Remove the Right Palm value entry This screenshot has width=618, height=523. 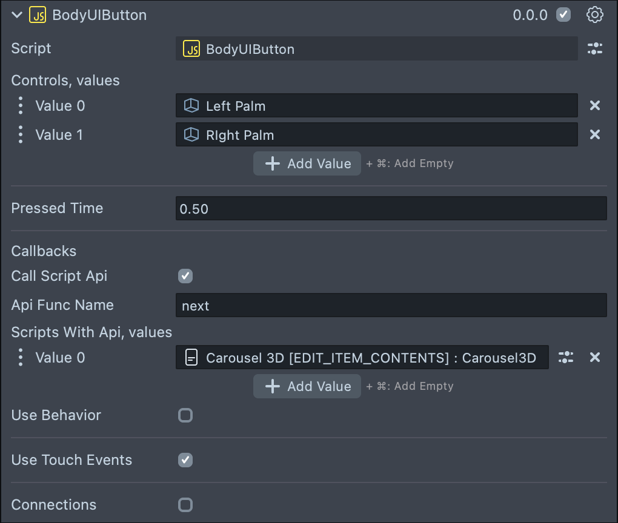pos(595,134)
